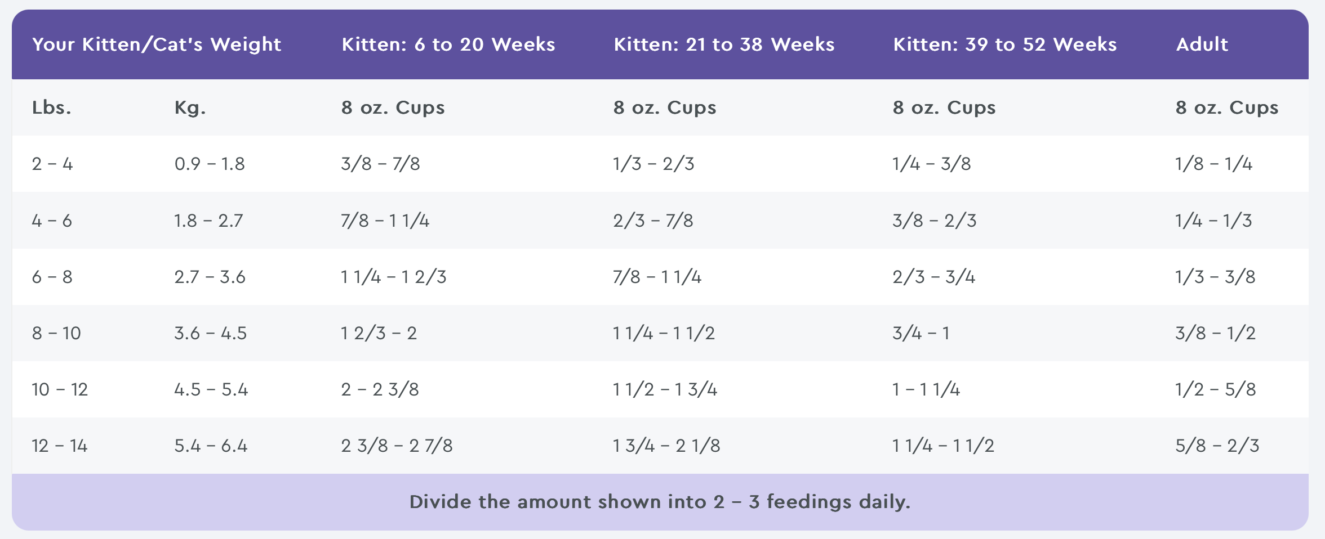Click the "Your Kitten/Cat's Weight" column header
Image resolution: width=1325 pixels, height=539 pixels.
pyautogui.click(x=156, y=44)
